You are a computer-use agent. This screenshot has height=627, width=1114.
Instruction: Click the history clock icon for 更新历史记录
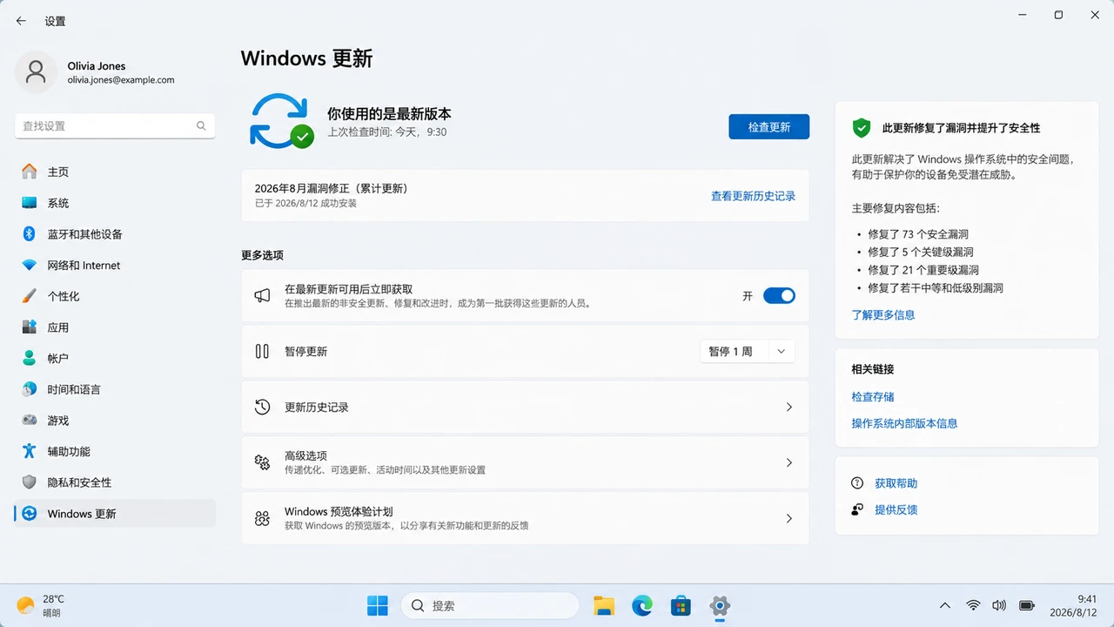[262, 408]
